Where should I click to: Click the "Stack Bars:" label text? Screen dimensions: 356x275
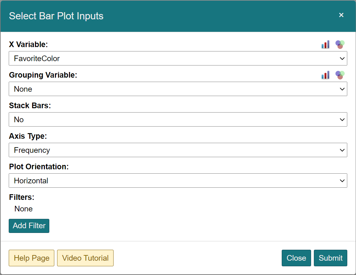[x=30, y=106]
